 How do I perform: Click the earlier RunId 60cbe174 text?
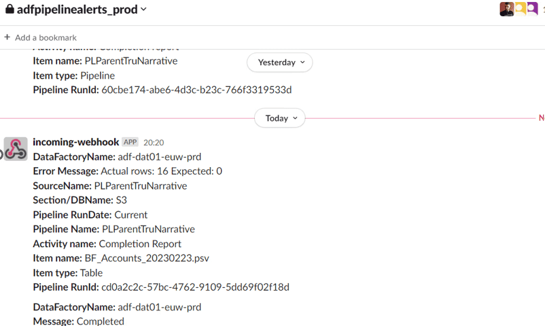(196, 90)
